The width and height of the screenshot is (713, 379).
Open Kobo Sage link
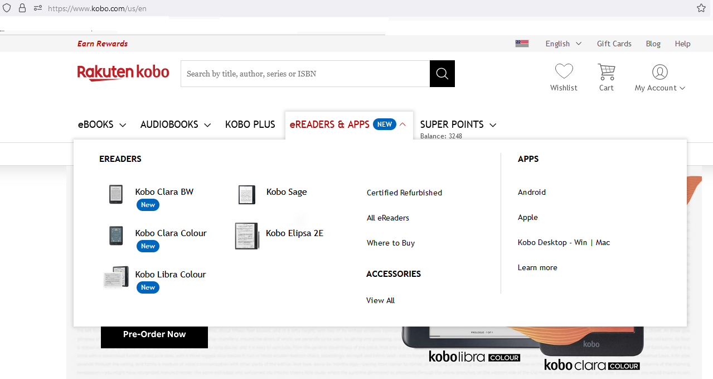point(287,192)
